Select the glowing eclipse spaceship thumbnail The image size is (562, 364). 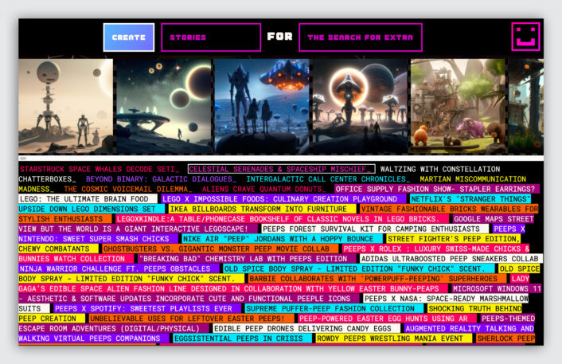[358, 106]
